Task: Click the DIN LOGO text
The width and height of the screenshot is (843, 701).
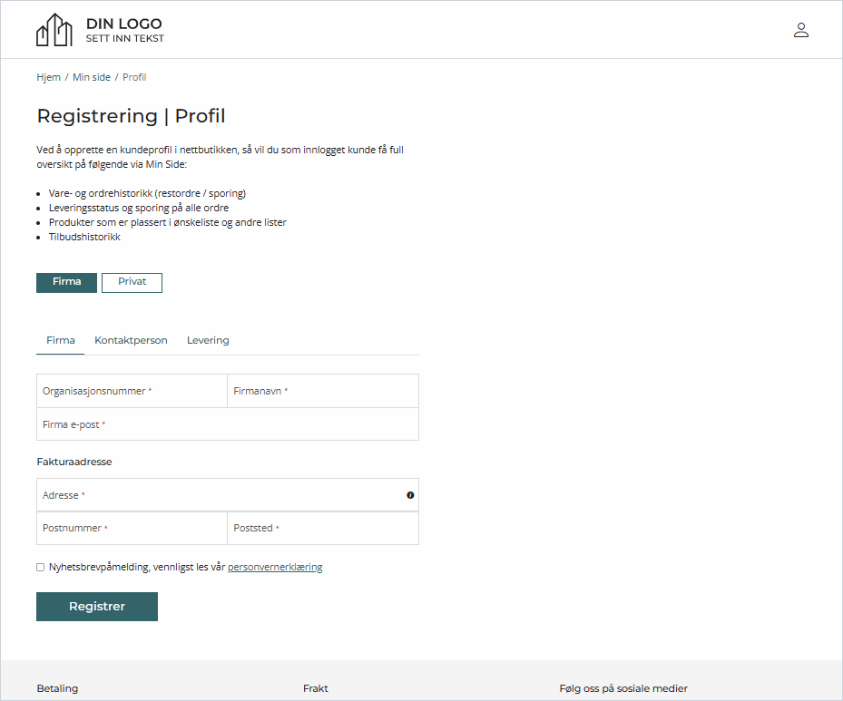Action: 124,24
